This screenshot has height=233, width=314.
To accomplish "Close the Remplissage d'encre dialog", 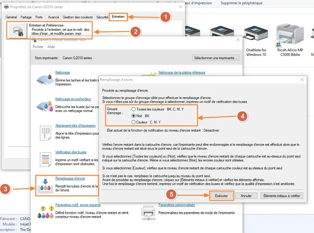I will point(302,80).
